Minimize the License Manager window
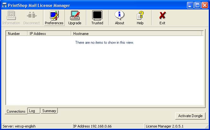 pos(190,5)
